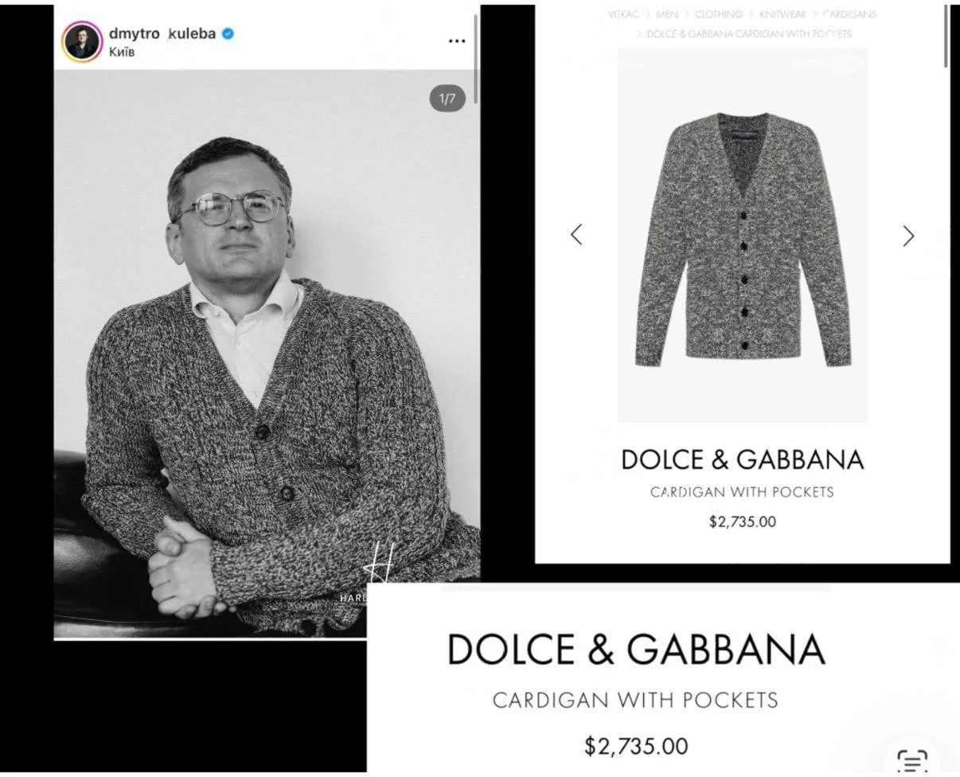The height and width of the screenshot is (777, 960).
Task: Click the 1/7 photo counter badge
Action: coord(447,99)
